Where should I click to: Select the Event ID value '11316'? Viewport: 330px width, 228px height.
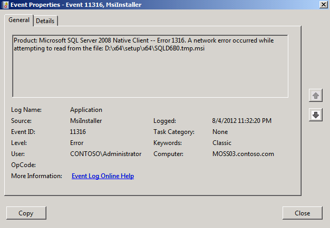click(x=77, y=132)
